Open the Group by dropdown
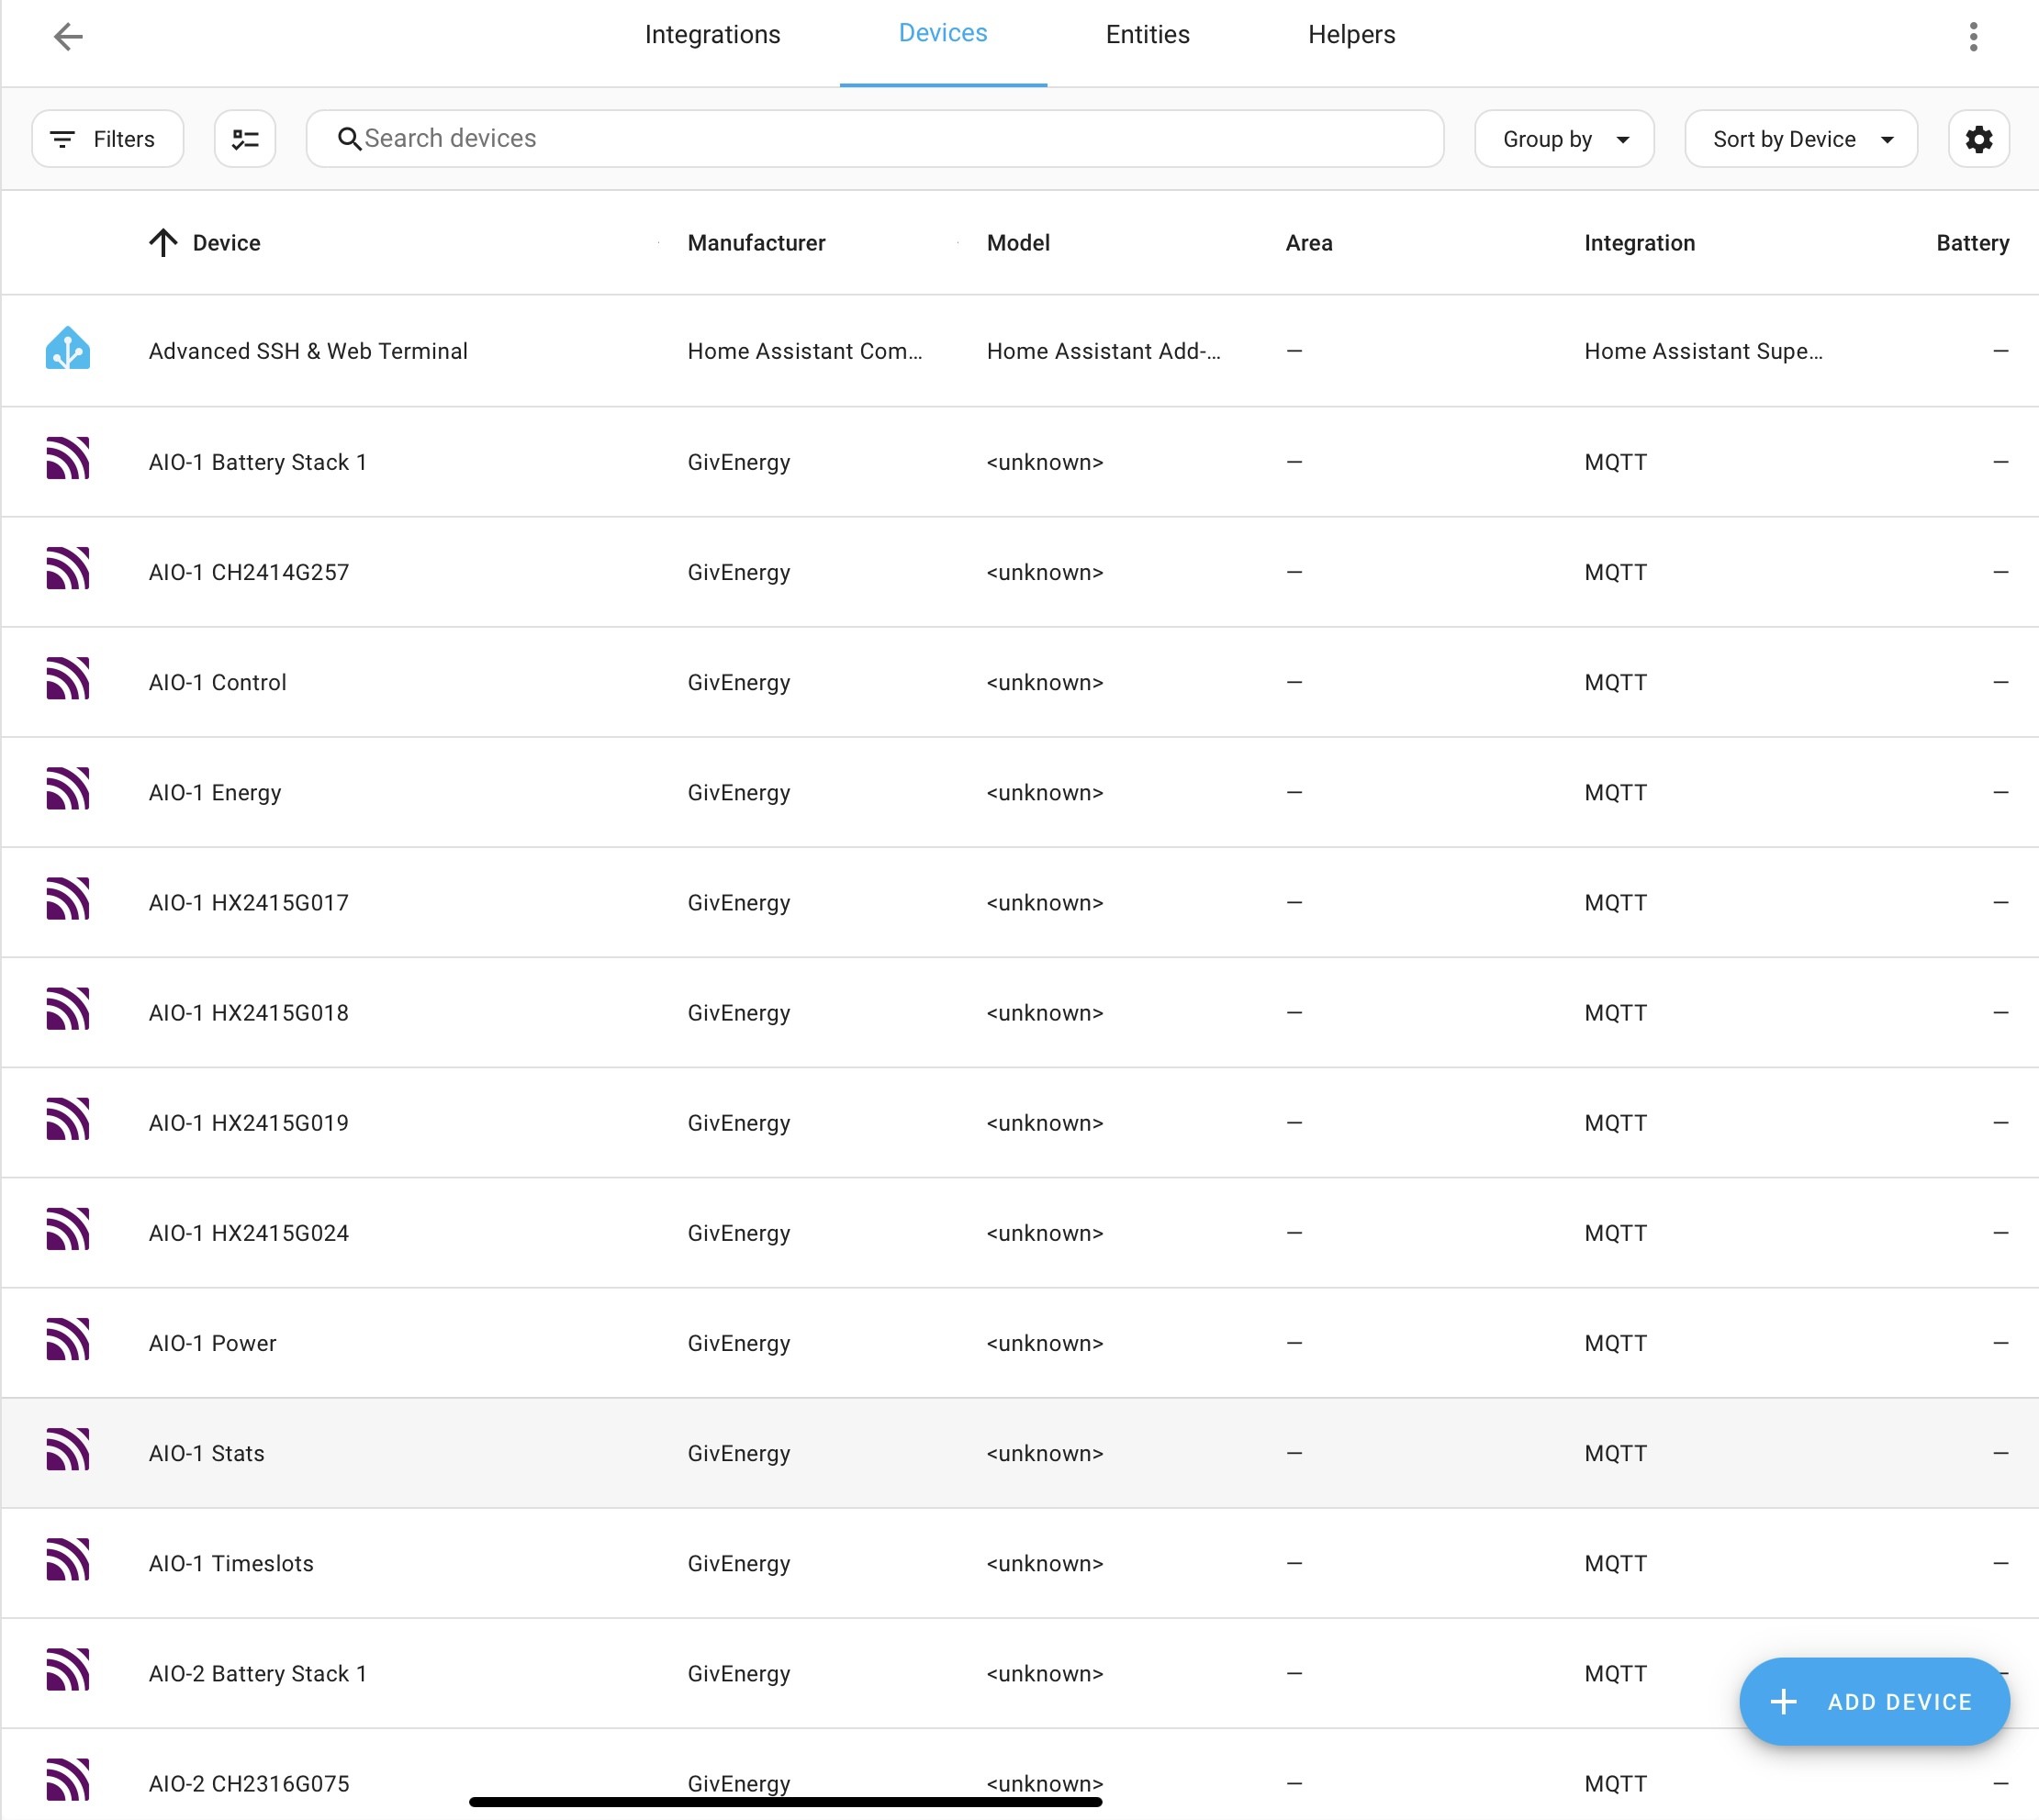2039x1820 pixels. [1563, 139]
